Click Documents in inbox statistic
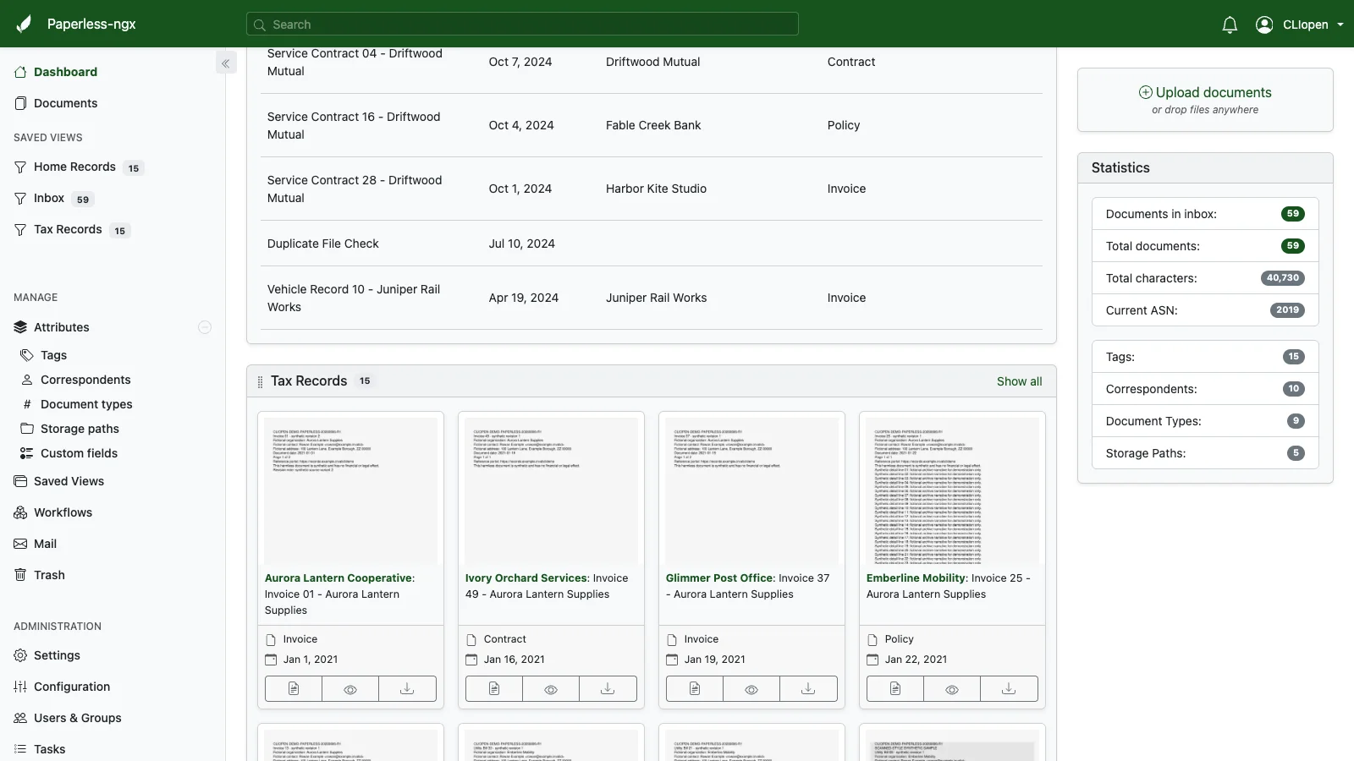This screenshot has height=761, width=1354. (x=1205, y=214)
